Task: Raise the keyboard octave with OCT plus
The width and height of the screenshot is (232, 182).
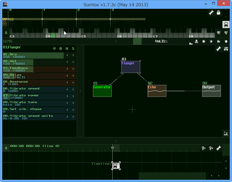Action: pos(226,33)
